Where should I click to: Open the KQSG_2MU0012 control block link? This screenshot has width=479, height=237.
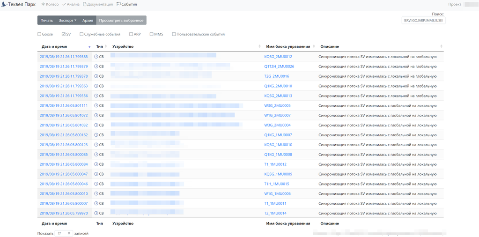click(278, 57)
